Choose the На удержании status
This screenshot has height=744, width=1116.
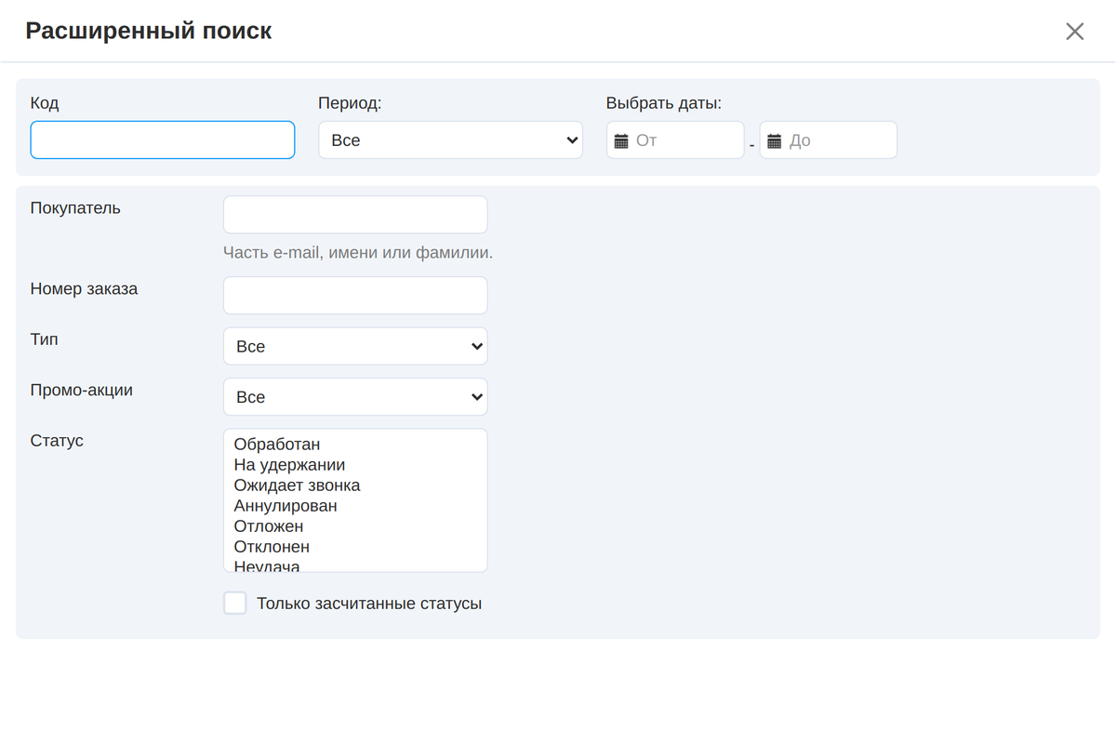(355, 465)
